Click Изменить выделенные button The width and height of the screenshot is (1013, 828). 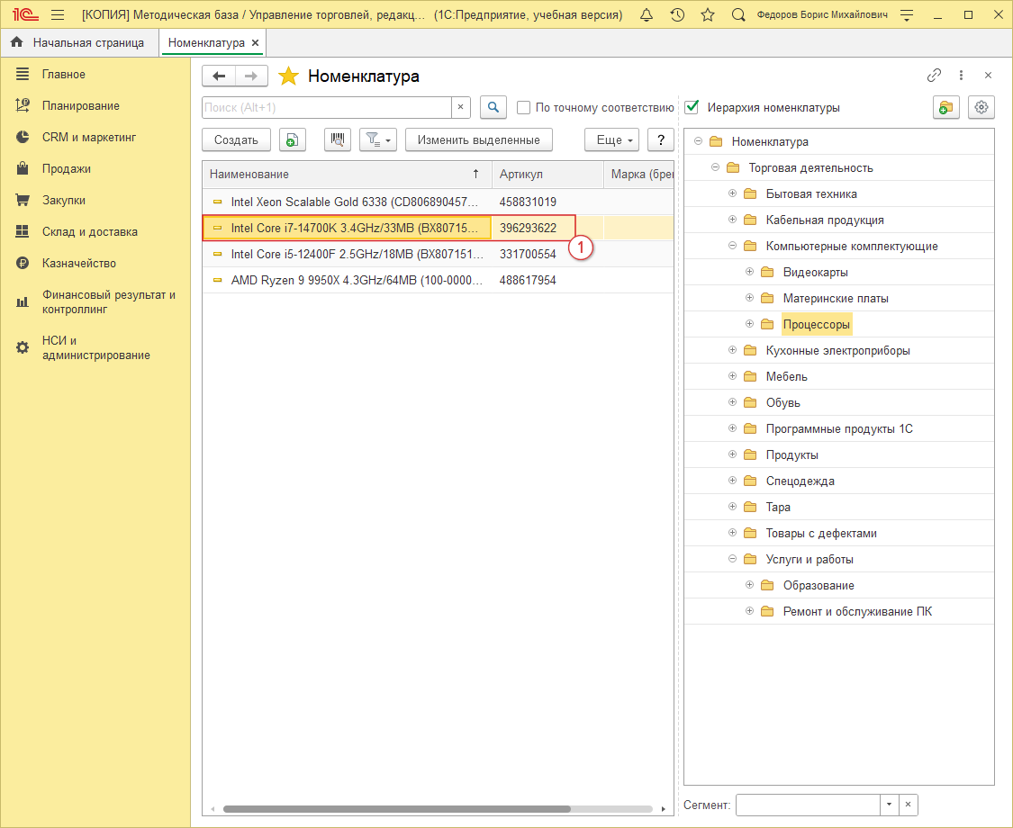478,139
